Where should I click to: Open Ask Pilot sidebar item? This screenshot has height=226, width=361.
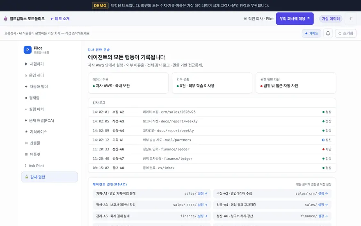click(x=49, y=166)
